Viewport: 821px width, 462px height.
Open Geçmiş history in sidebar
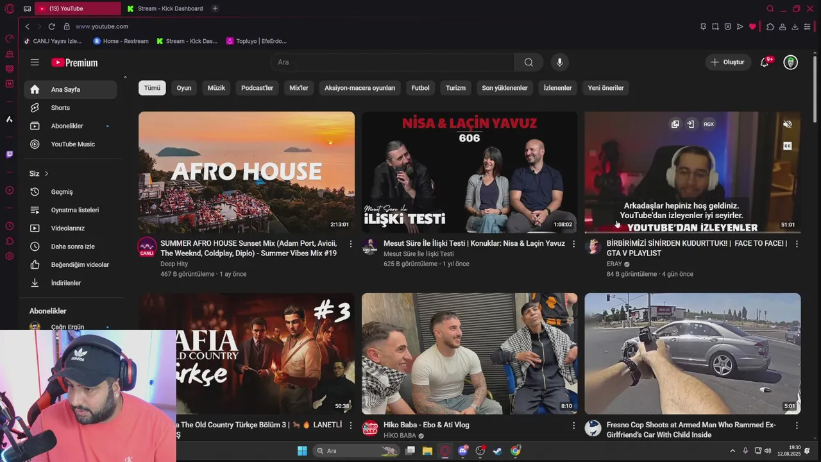[71, 192]
